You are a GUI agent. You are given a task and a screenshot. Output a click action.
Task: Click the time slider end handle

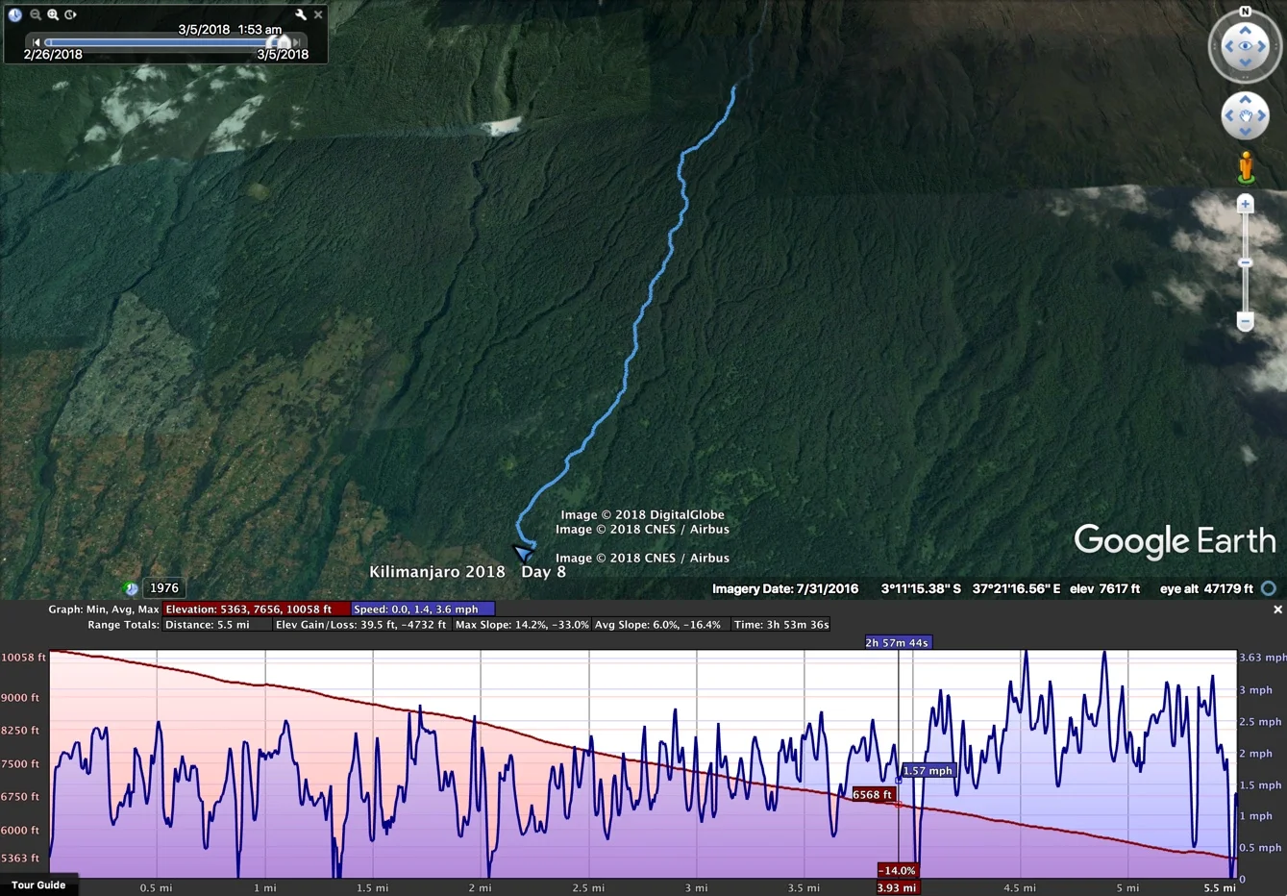(284, 42)
